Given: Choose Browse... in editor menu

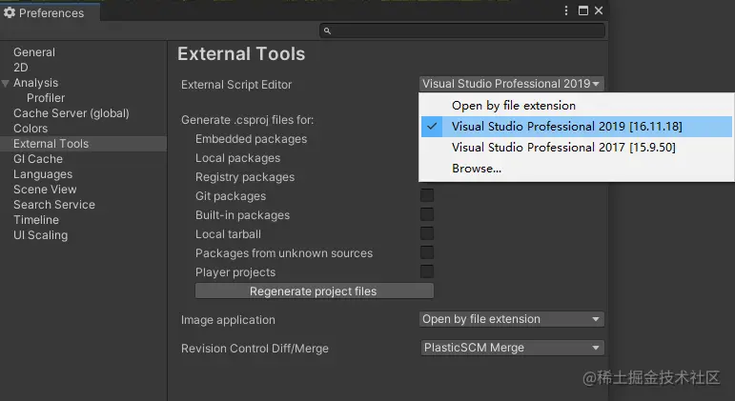Looking at the screenshot, I should pos(577,169).
